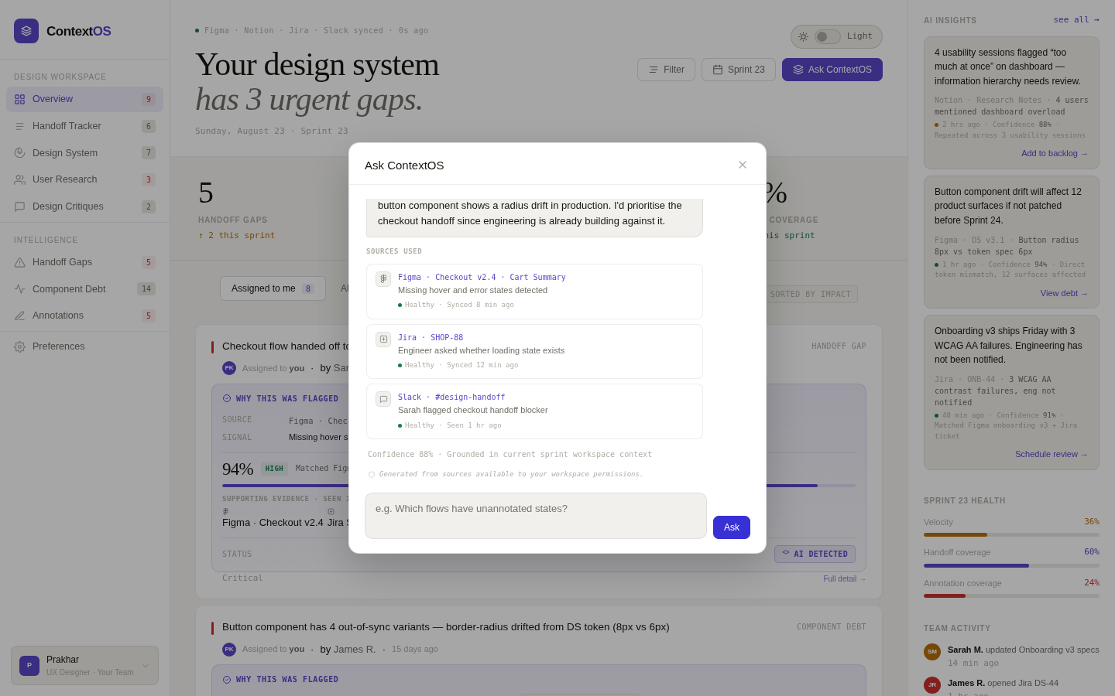1115x696 pixels.
Task: Submit the question with the Ask button
Action: [x=732, y=527]
